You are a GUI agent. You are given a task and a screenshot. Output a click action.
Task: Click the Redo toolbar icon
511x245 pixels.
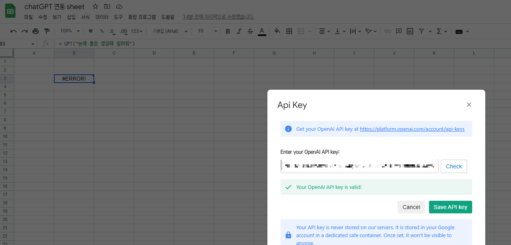(x=25, y=31)
